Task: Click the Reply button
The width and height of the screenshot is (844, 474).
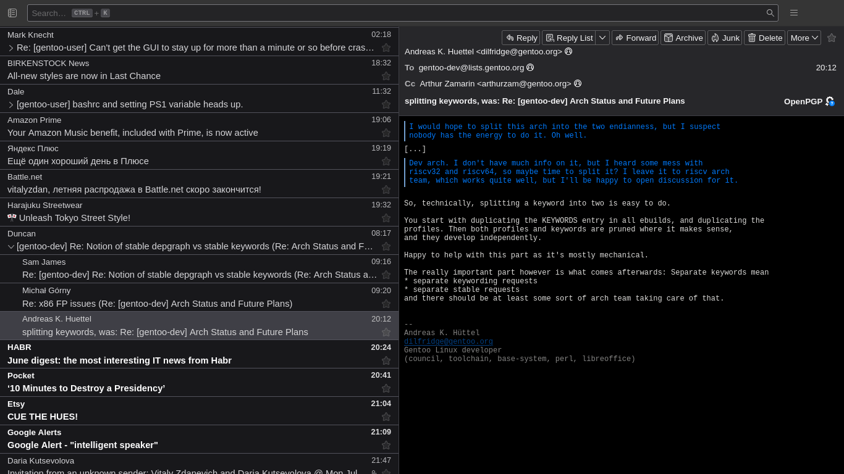Action: click(521, 38)
